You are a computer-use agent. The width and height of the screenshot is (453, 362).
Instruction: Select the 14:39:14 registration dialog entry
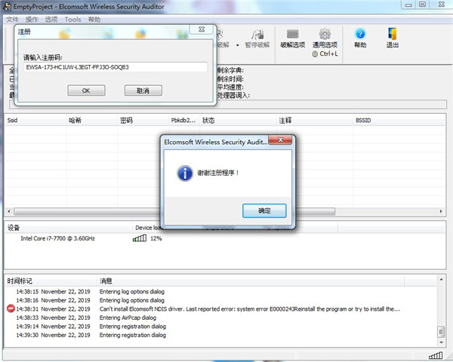pyautogui.click(x=221, y=327)
